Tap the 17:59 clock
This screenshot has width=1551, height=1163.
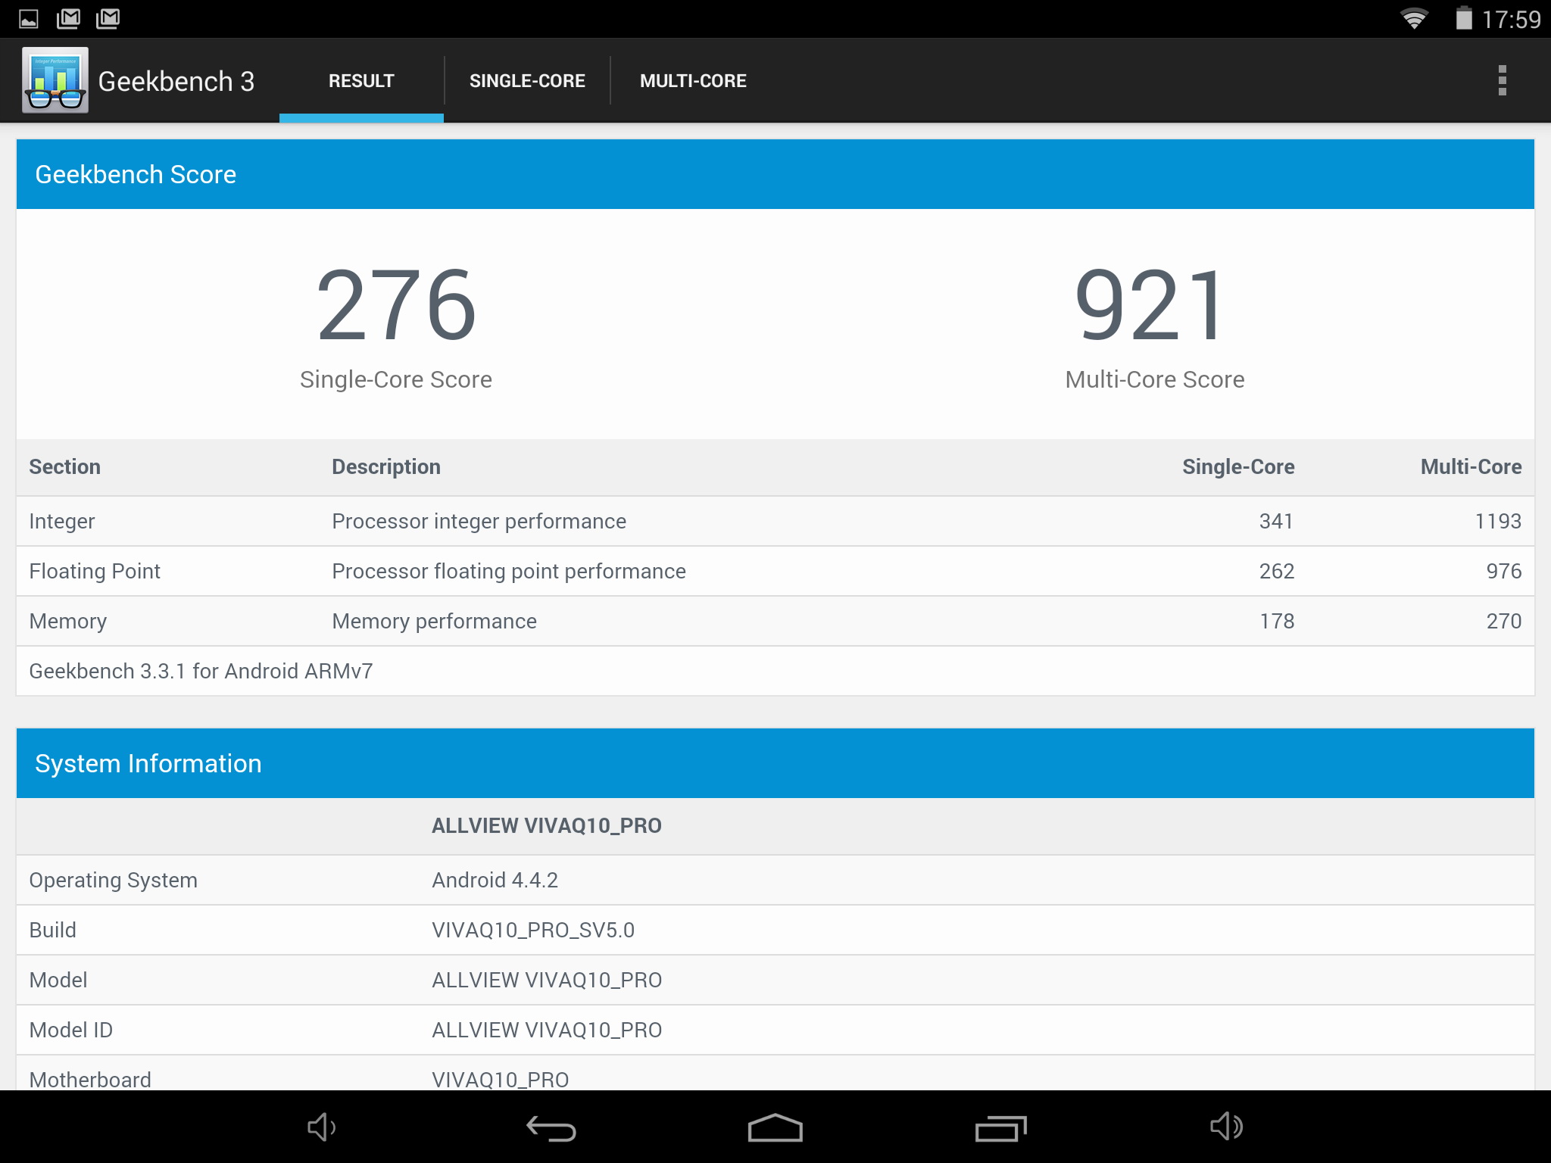click(1511, 19)
